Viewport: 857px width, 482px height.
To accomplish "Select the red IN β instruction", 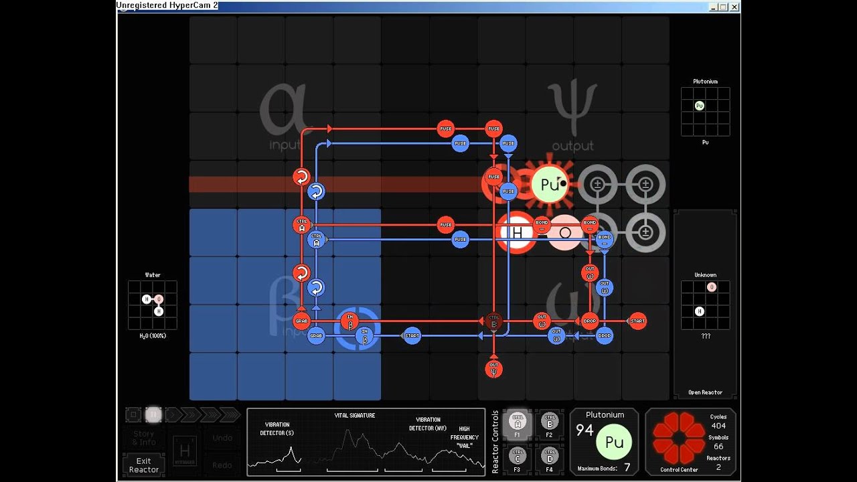I will tap(349, 321).
